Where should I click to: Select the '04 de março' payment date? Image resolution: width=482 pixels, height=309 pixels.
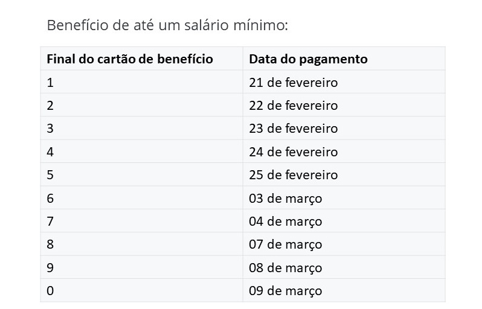click(285, 221)
